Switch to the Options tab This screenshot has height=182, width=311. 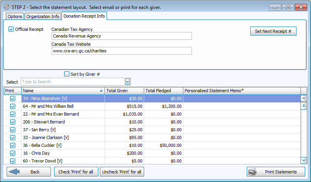click(x=14, y=16)
